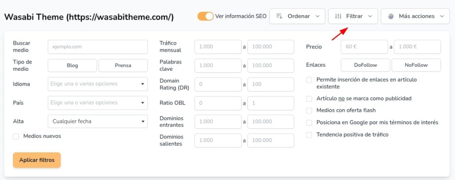Check the Medios nuevos checkbox
Image resolution: width=455 pixels, height=180 pixels.
point(16,136)
